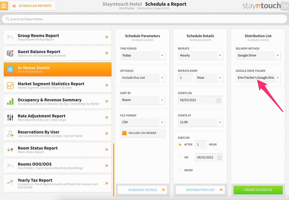Click the Rooms OOO/OOS bed icon

[10, 166]
